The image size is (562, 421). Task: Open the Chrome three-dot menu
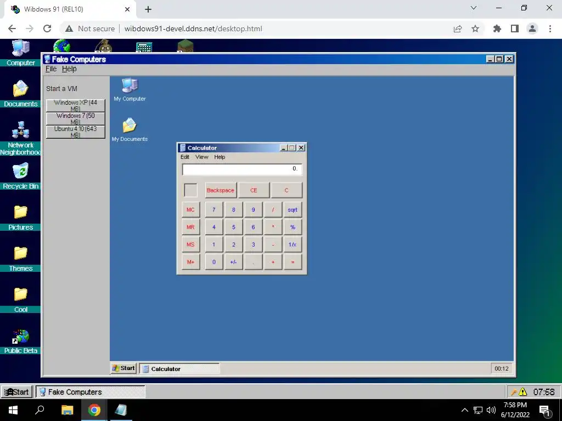[x=550, y=29]
